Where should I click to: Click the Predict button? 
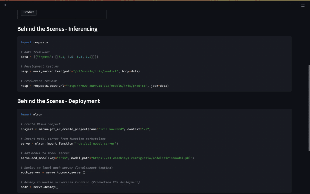tap(28, 12)
